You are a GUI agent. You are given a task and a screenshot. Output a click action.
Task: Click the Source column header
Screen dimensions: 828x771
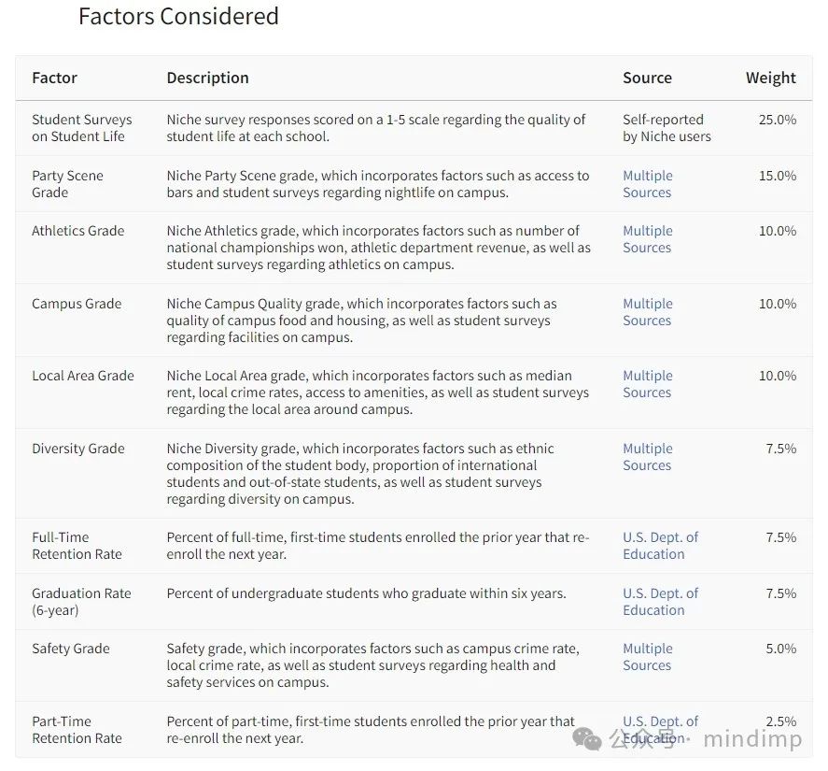coord(648,78)
